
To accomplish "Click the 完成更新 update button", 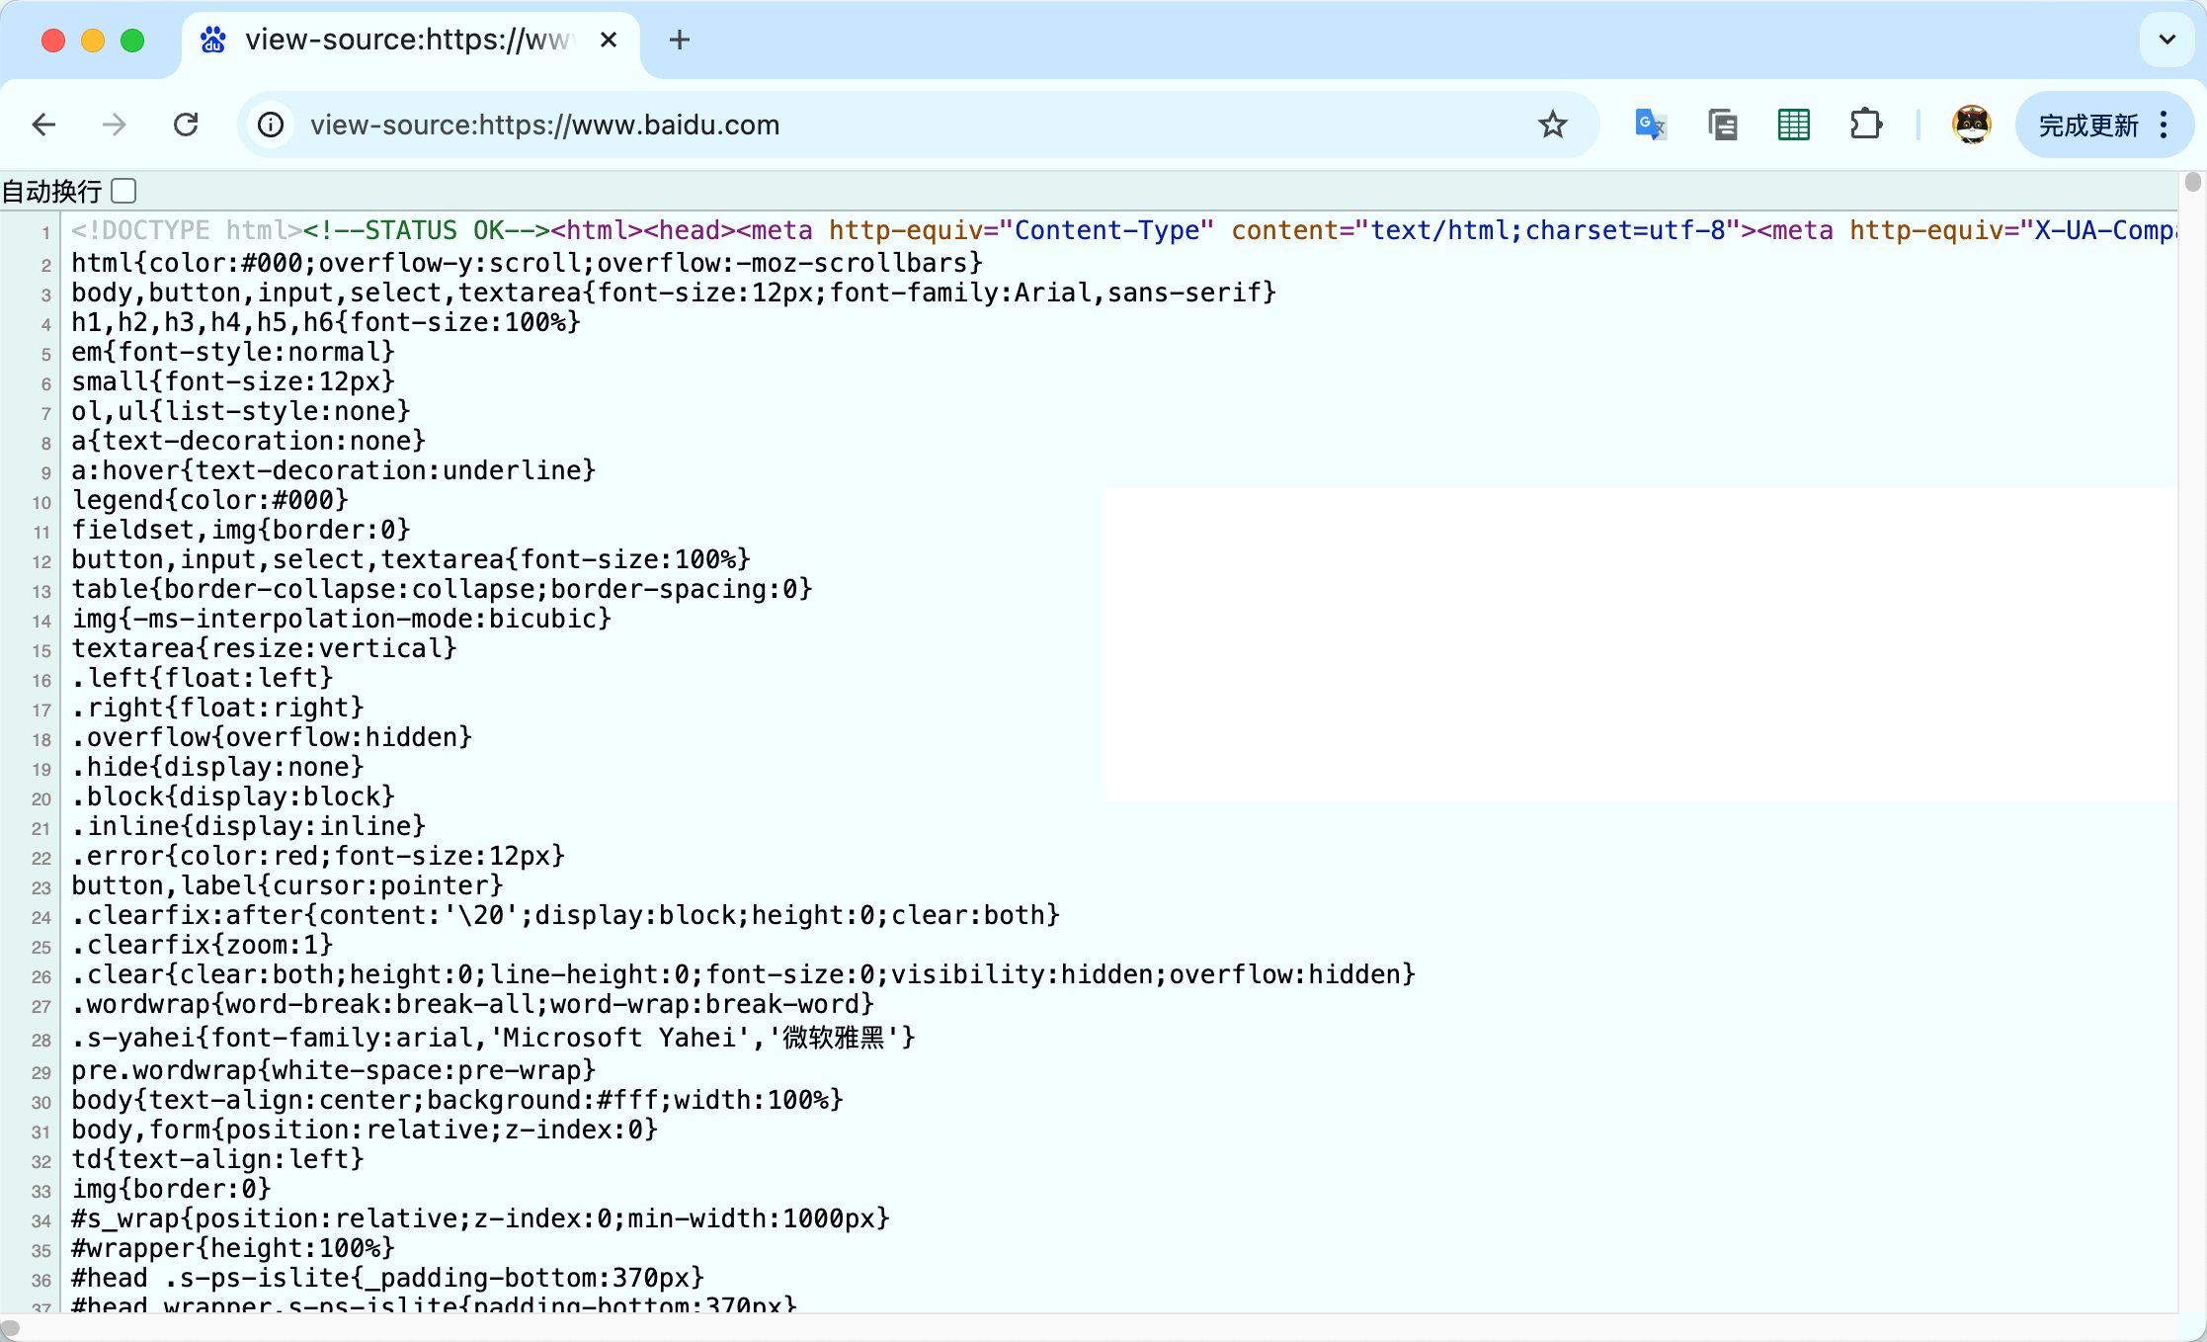I will coord(2087,125).
